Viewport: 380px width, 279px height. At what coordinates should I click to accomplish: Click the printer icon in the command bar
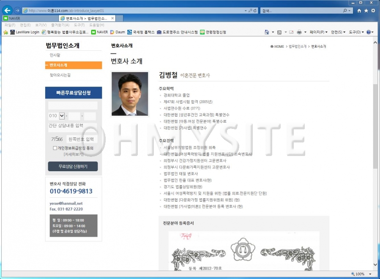299,32
